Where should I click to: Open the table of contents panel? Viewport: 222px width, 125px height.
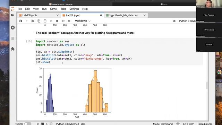(13, 38)
